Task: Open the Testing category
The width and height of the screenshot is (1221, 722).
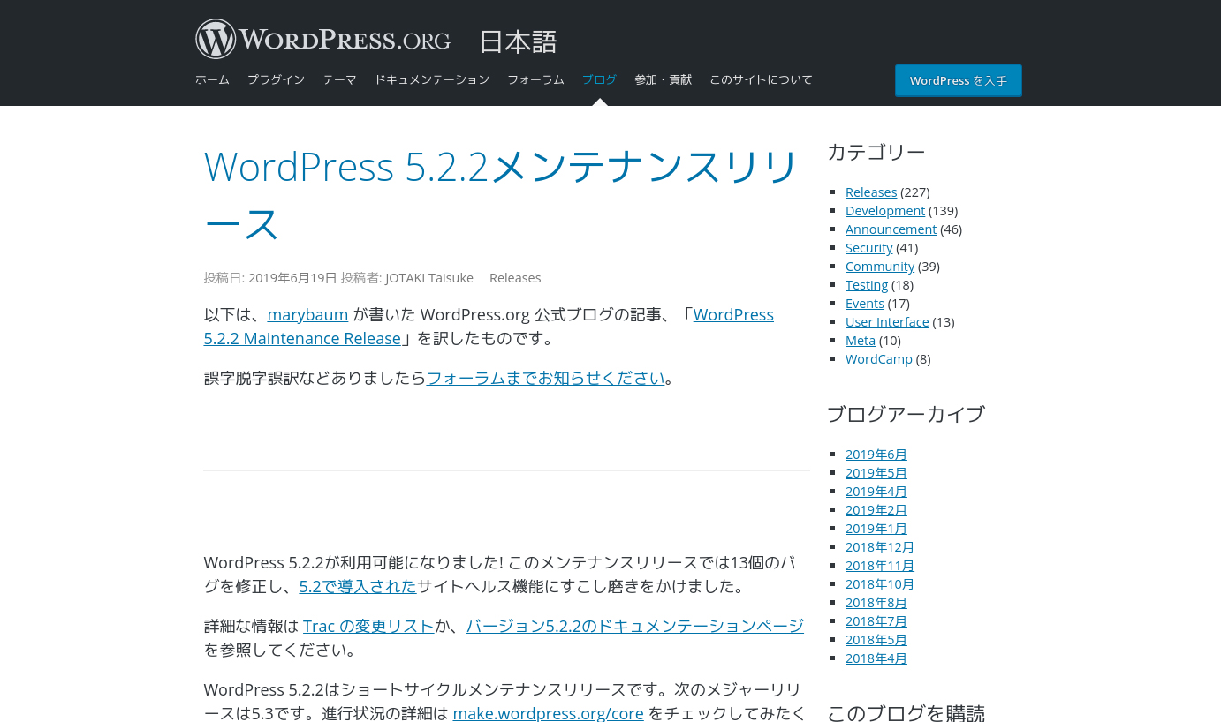Action: tap(867, 285)
